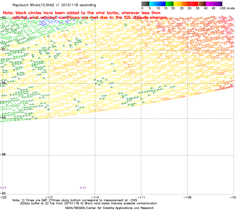Click the yellow 20–25 knots legend segment
The image size is (236, 213).
point(178,4)
